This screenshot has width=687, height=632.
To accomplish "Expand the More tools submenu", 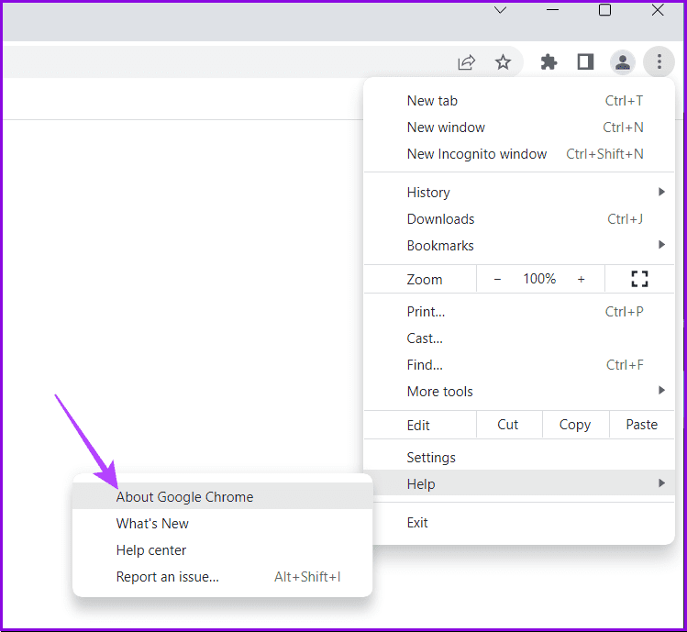I will click(x=519, y=392).
